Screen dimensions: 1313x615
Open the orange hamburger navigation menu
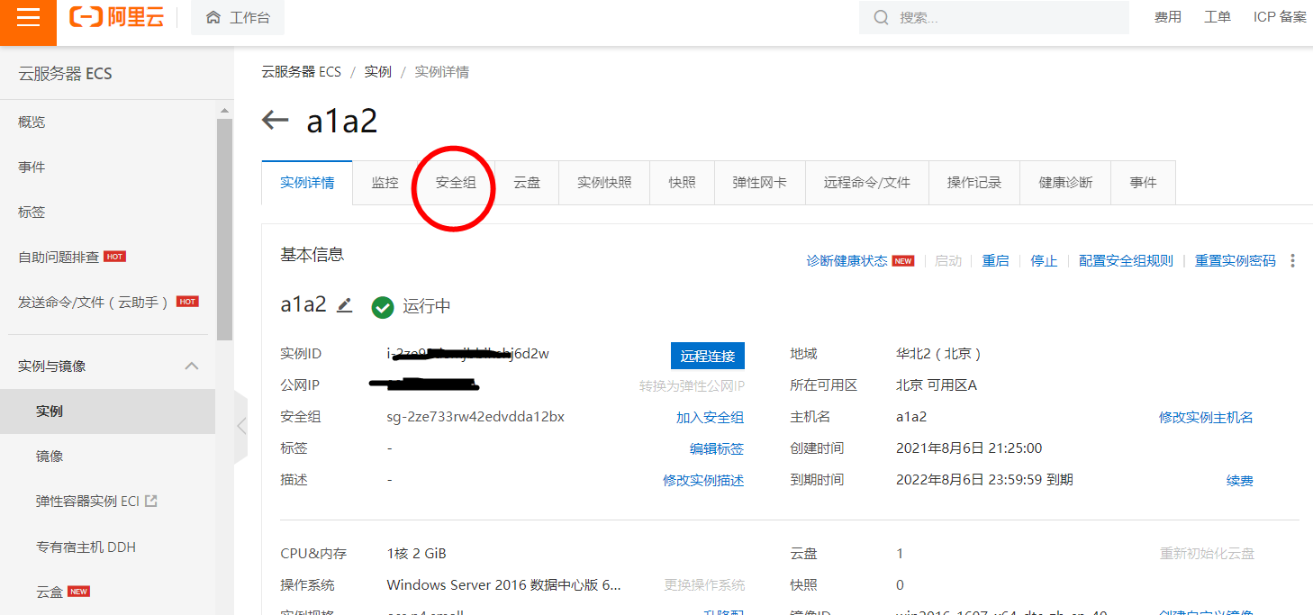[28, 18]
